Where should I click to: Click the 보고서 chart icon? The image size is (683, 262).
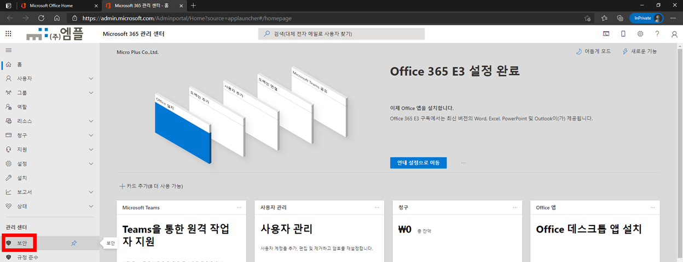[8, 192]
